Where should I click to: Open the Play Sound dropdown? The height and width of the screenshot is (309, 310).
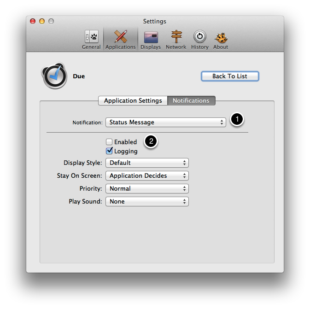pos(147,201)
